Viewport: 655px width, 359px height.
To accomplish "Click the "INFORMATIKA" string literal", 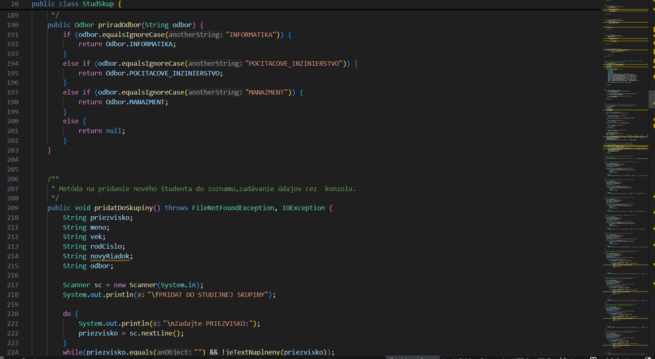I will [251, 35].
